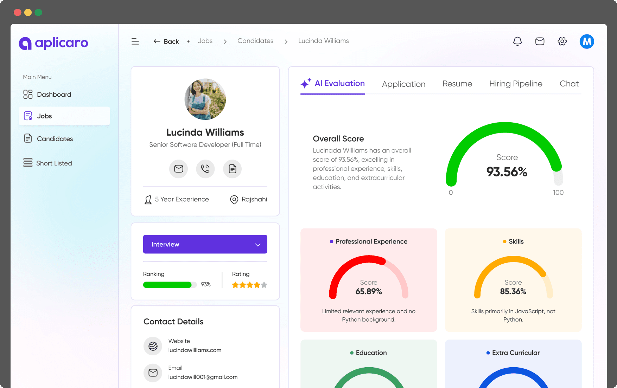Go back using the Back arrow
This screenshot has width=617, height=388.
[x=166, y=41]
